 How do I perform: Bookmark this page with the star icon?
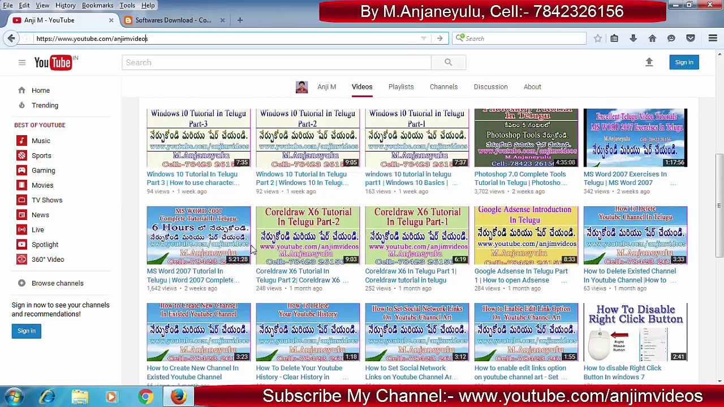[597, 38]
